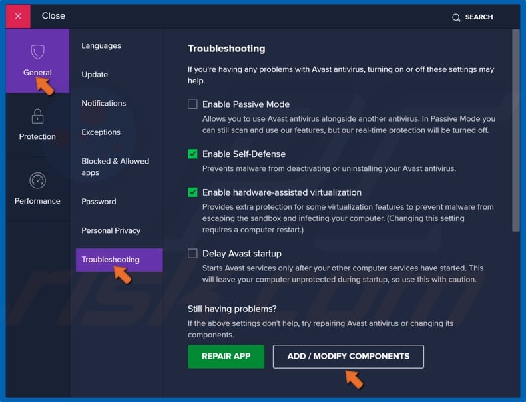Open Notifications settings
This screenshot has width=526, height=402.
click(104, 103)
